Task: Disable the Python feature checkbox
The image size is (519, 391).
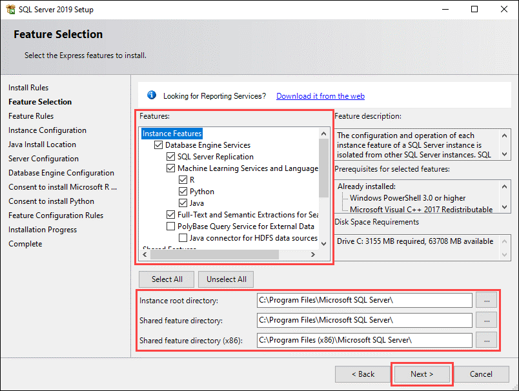Action: (x=183, y=191)
